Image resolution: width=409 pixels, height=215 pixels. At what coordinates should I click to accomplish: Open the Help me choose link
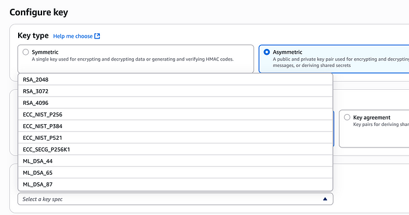click(73, 36)
